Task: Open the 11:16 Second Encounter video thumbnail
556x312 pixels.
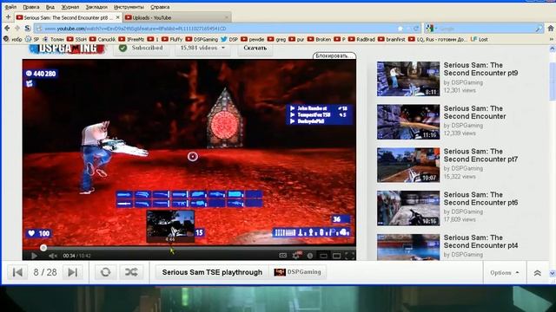Action: click(408, 121)
